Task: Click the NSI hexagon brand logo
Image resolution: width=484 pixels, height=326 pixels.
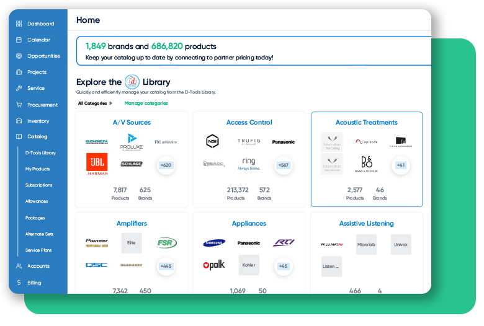Action: click(212, 141)
